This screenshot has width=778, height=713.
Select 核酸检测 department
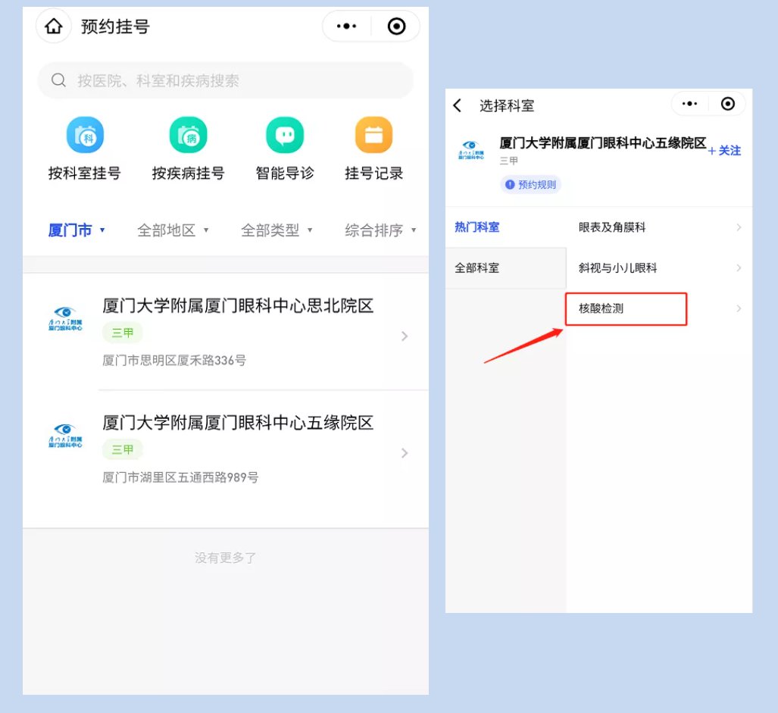(x=626, y=309)
